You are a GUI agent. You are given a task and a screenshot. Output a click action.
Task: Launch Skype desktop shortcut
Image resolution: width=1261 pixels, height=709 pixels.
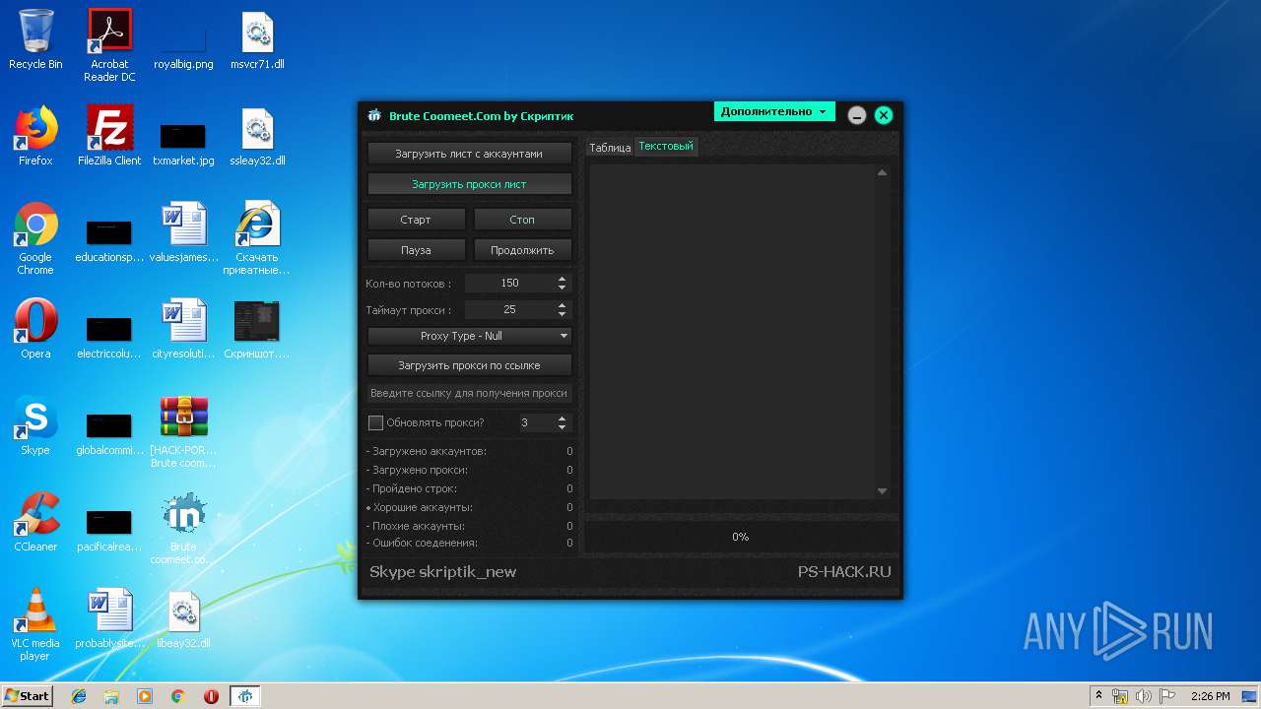(35, 425)
